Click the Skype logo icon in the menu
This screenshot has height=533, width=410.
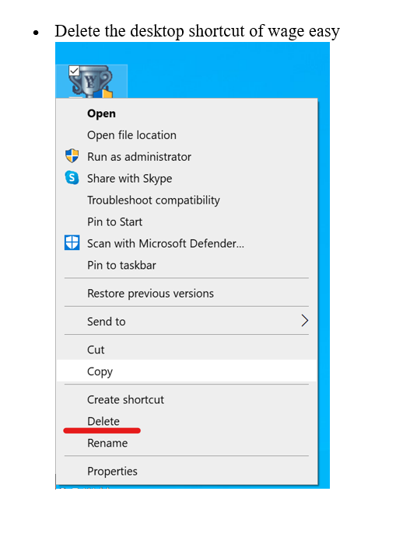(x=72, y=178)
